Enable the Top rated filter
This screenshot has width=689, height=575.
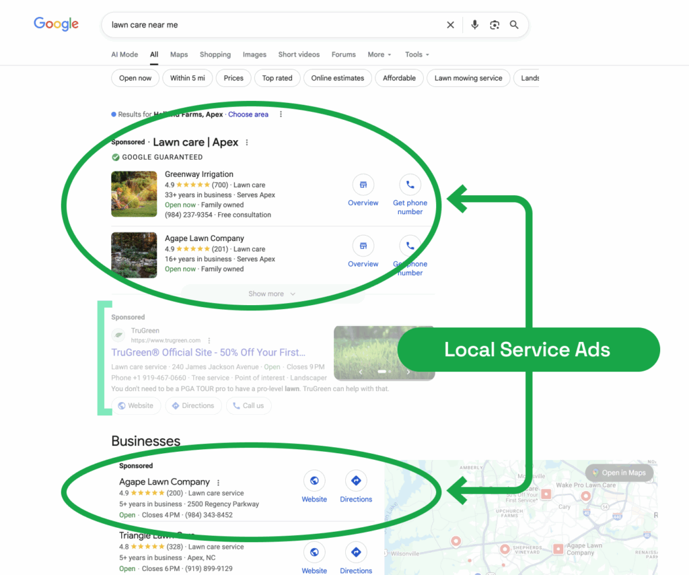click(277, 77)
